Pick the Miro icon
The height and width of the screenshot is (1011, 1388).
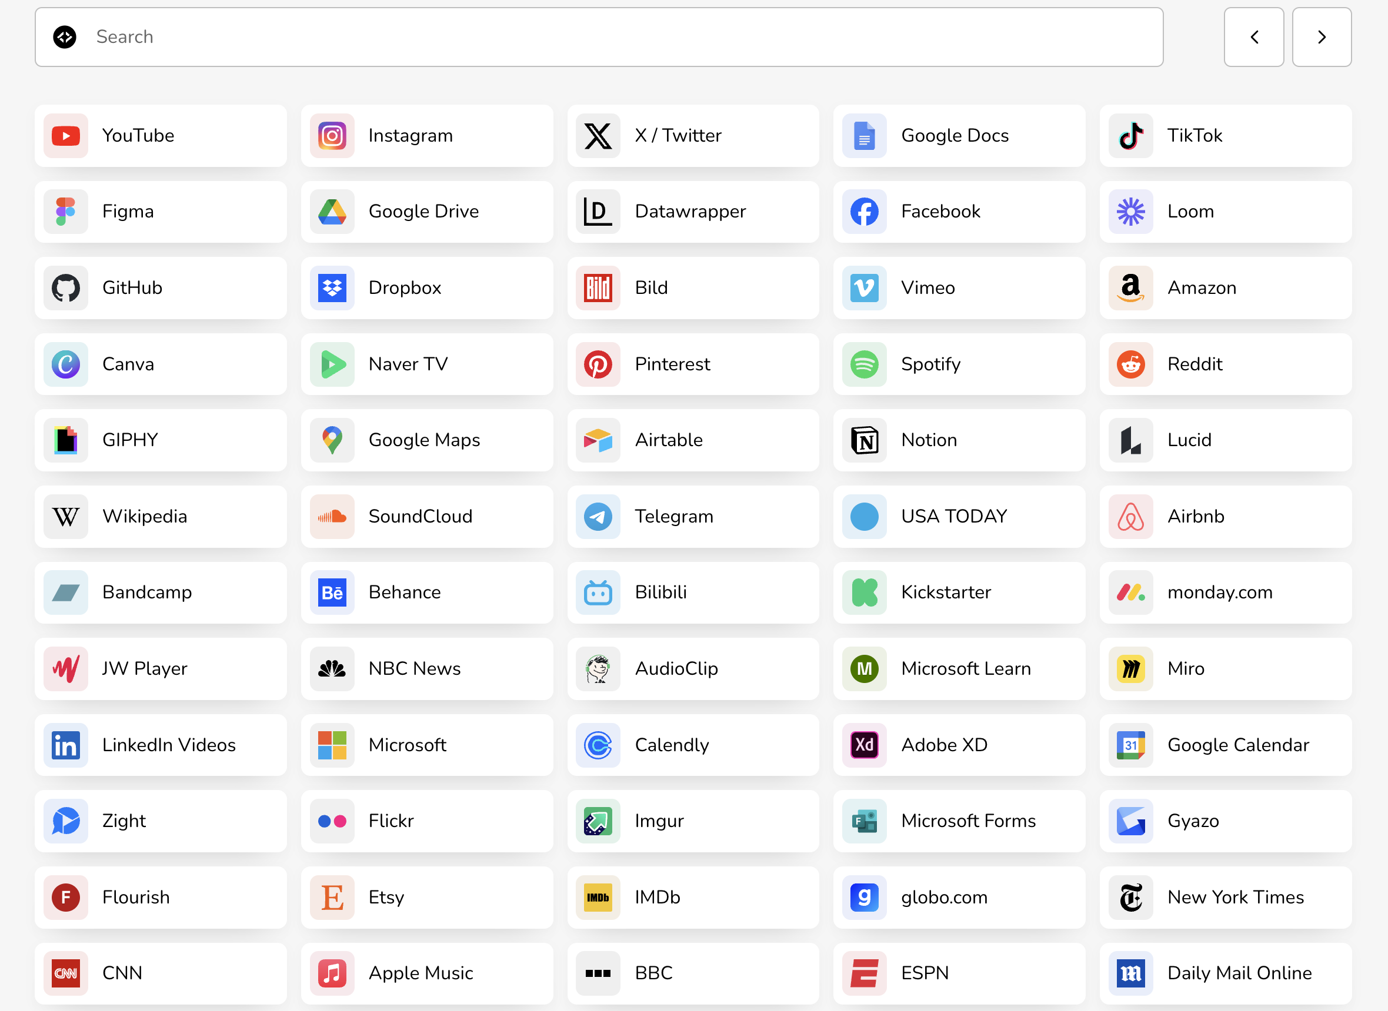tap(1130, 669)
